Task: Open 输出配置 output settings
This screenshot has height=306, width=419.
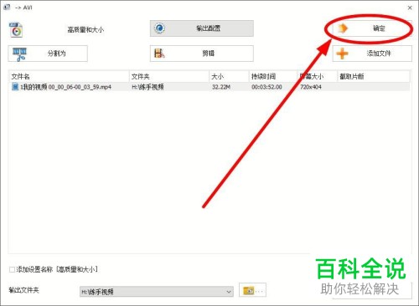Action: [x=202, y=28]
